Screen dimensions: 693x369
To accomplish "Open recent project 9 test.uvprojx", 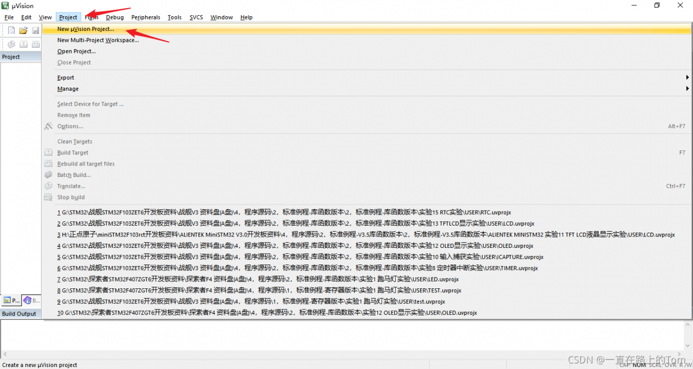I will tap(367, 301).
